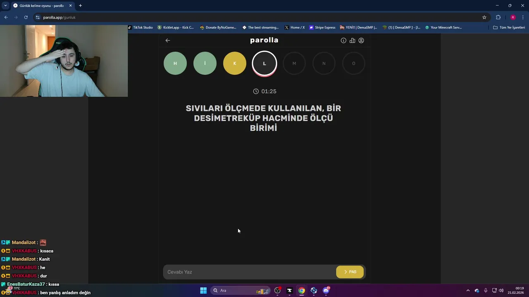Reload the page

(x=26, y=17)
